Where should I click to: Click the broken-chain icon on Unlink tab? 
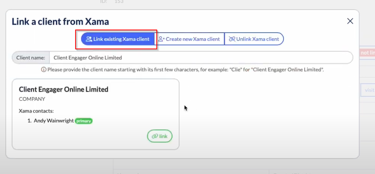click(232, 39)
